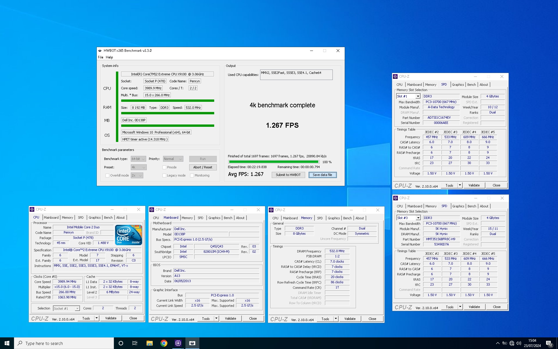Click CPU-Z icon in Mainboard window title bar

coord(152,210)
